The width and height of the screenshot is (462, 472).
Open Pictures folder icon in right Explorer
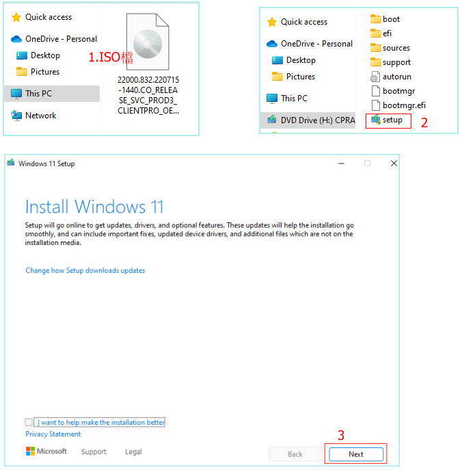277,77
